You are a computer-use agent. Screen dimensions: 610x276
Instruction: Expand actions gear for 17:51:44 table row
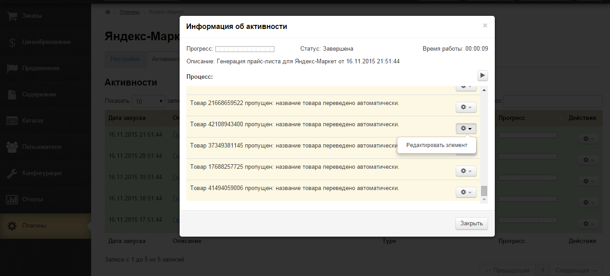(589, 224)
